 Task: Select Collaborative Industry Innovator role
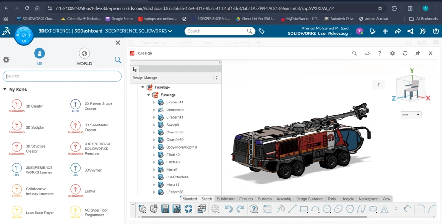[32, 191]
